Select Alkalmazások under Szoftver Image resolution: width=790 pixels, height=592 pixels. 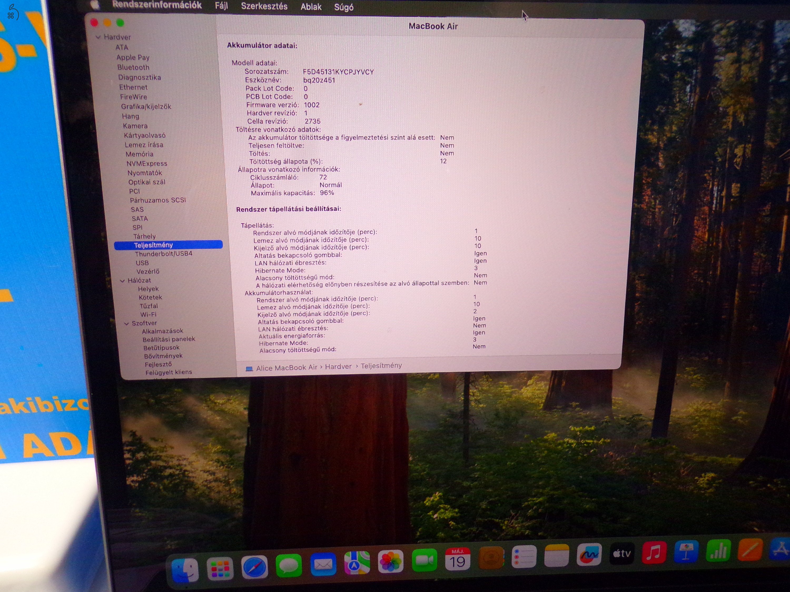tap(162, 331)
